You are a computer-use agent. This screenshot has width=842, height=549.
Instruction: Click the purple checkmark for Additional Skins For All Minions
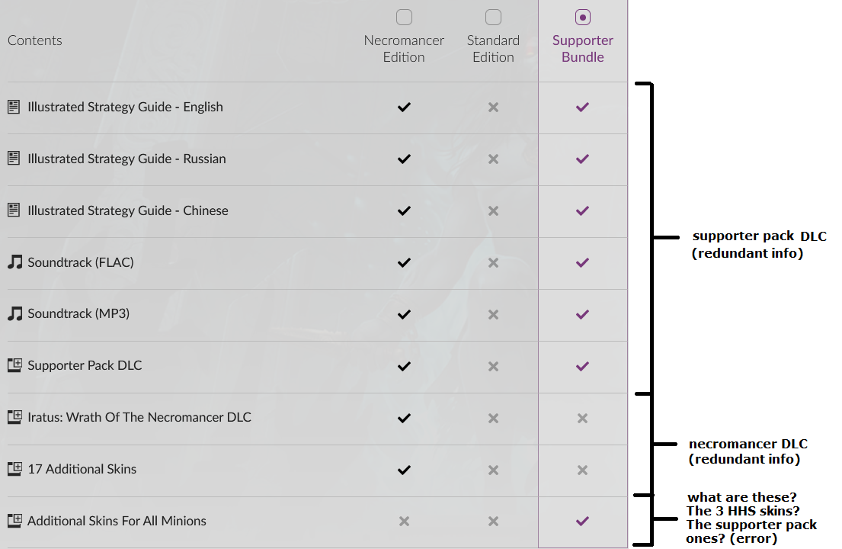tap(583, 521)
